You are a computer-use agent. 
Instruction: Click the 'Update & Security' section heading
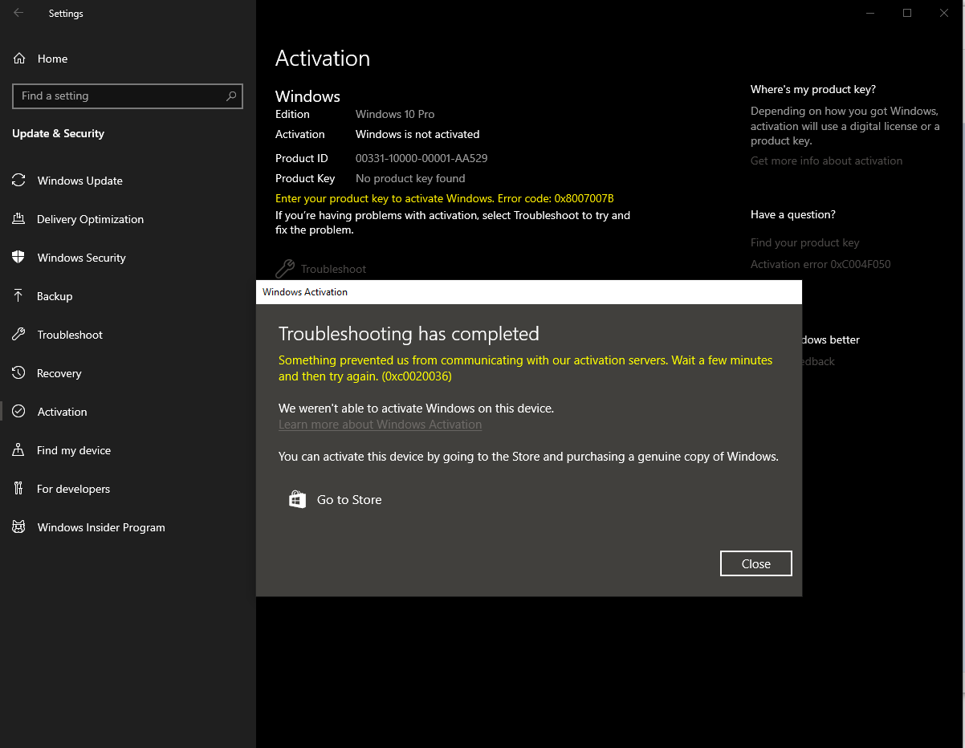(58, 133)
